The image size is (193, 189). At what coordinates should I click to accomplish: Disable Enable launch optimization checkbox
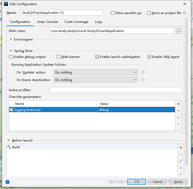coord(97,57)
